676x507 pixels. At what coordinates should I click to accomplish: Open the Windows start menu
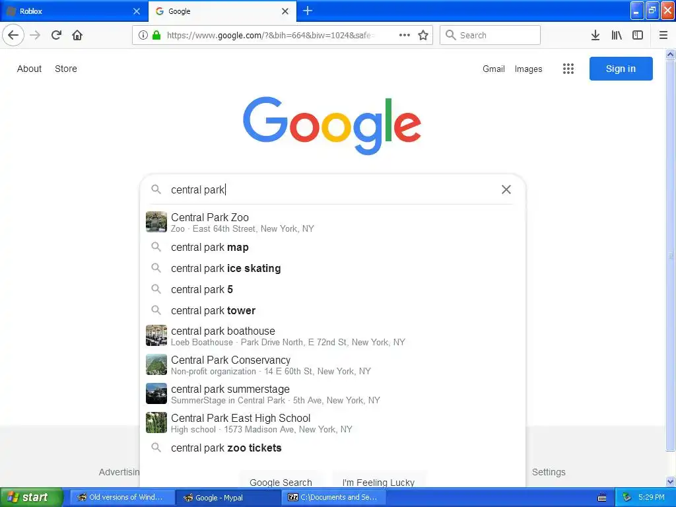pyautogui.click(x=32, y=497)
